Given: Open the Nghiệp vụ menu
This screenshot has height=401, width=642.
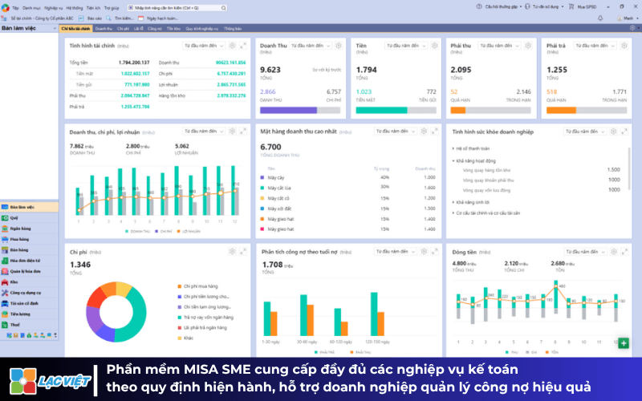Looking at the screenshot, I should click(53, 8).
